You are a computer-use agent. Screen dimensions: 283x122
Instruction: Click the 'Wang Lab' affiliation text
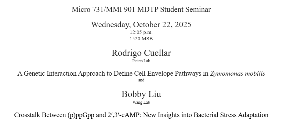pyautogui.click(x=141, y=102)
